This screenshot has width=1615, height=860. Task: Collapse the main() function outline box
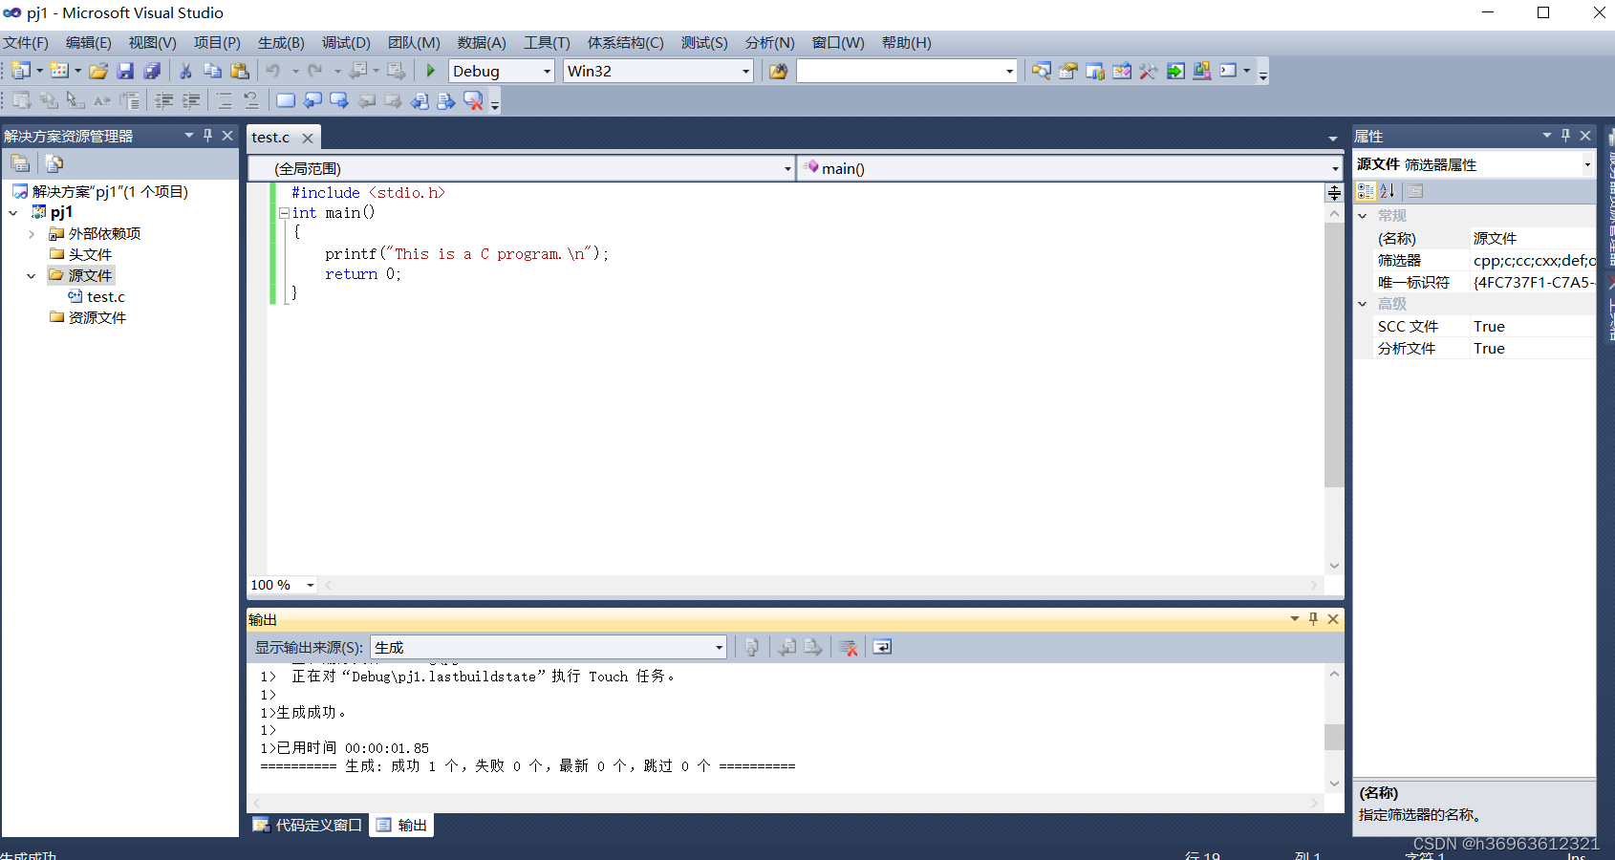pyautogui.click(x=284, y=213)
